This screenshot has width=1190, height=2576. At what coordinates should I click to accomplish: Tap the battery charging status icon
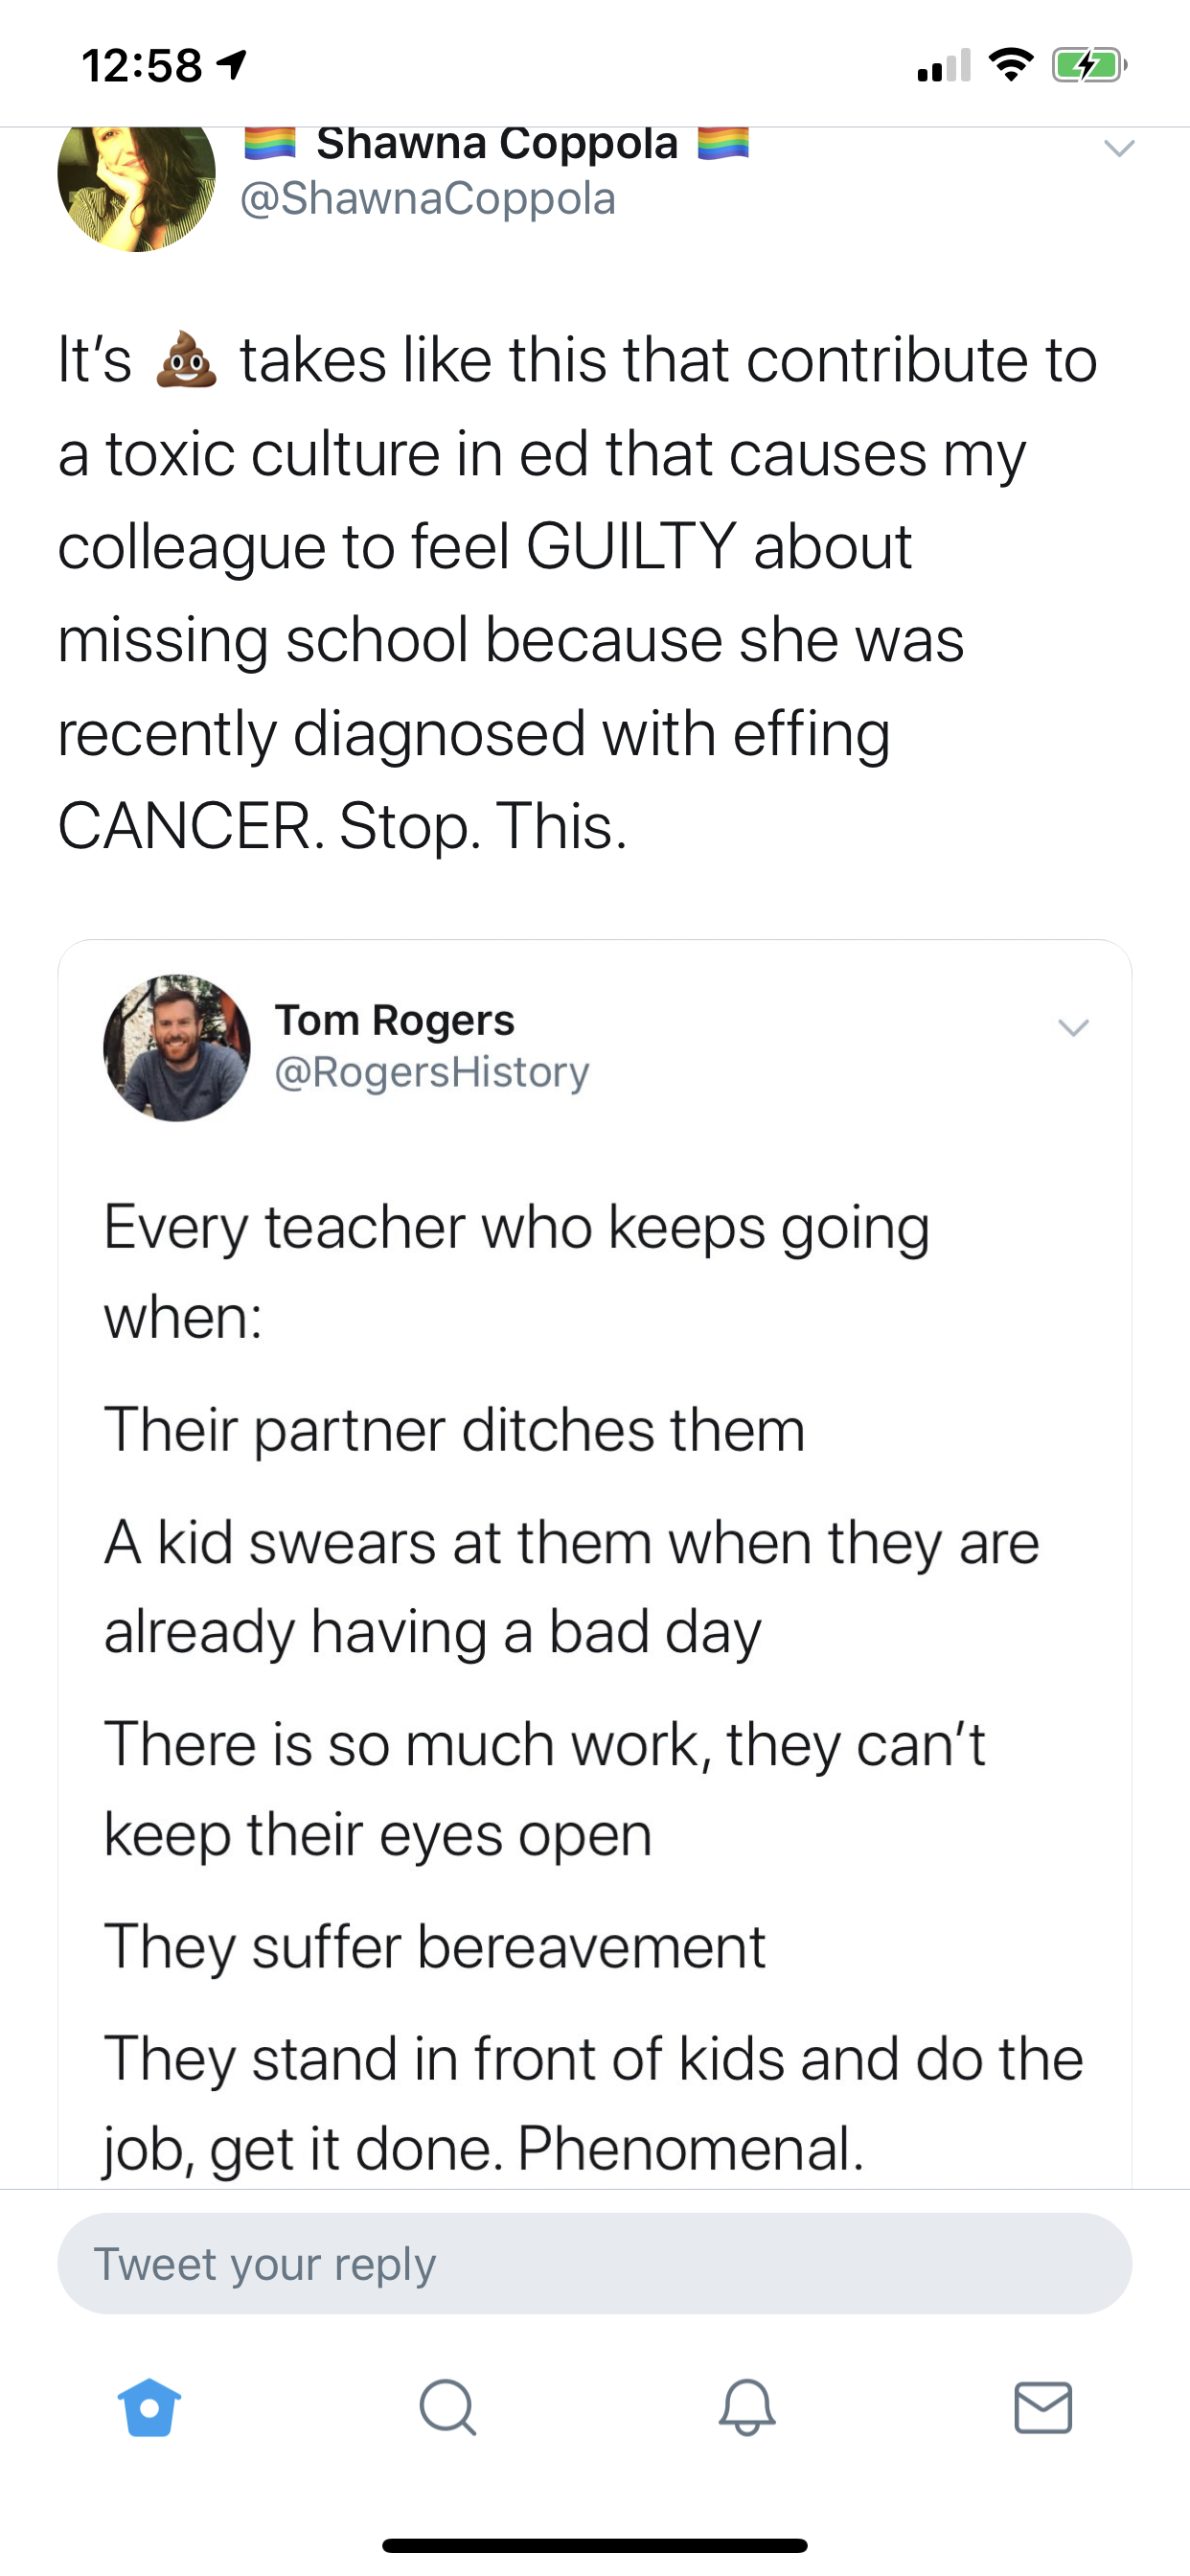pyautogui.click(x=1088, y=66)
